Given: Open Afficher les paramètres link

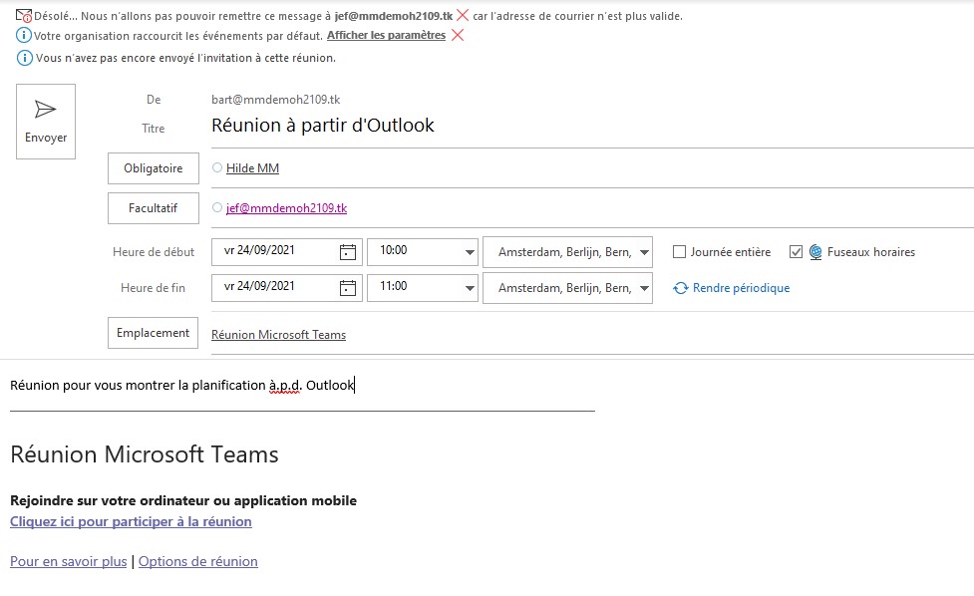Looking at the screenshot, I should point(386,36).
